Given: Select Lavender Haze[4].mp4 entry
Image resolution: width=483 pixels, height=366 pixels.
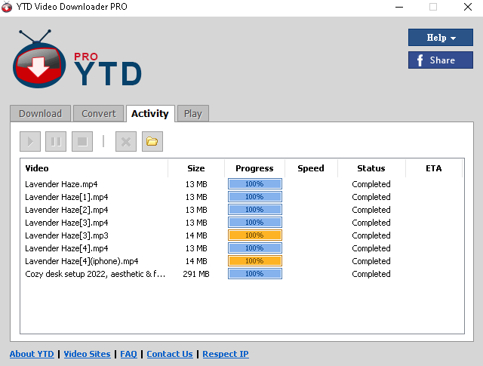Looking at the screenshot, I should tap(242, 248).
